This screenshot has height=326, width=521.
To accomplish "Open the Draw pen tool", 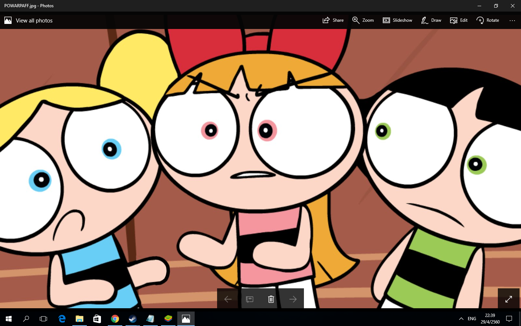I will (431, 20).
